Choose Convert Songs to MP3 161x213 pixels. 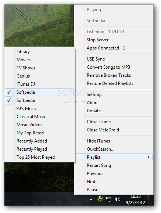tap(114, 67)
